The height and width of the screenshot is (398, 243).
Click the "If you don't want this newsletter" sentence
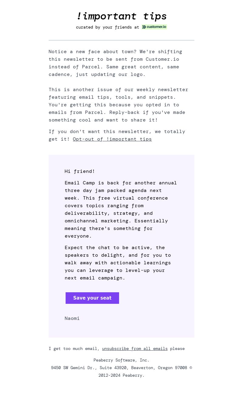117,135
